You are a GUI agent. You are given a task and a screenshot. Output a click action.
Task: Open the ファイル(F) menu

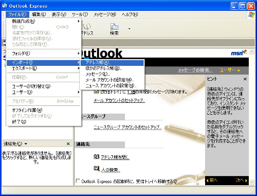pyautogui.click(x=17, y=14)
